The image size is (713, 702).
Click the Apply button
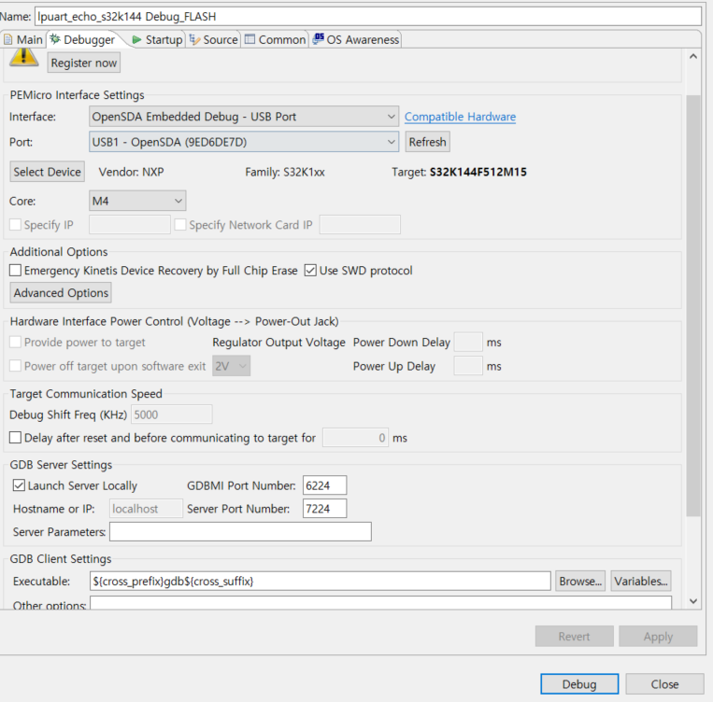658,636
